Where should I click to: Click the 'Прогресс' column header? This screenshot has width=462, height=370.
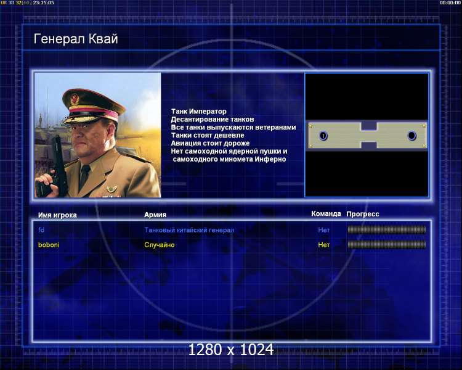point(363,214)
